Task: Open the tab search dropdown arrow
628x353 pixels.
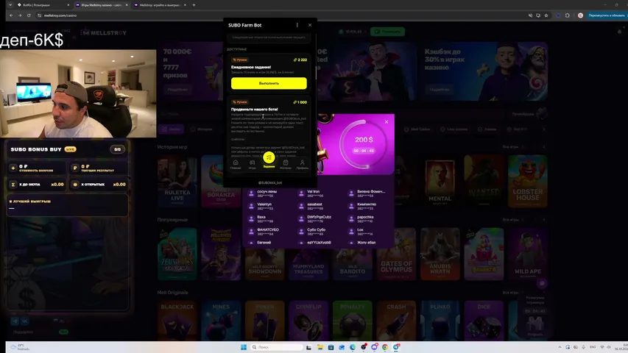Action: (10, 5)
